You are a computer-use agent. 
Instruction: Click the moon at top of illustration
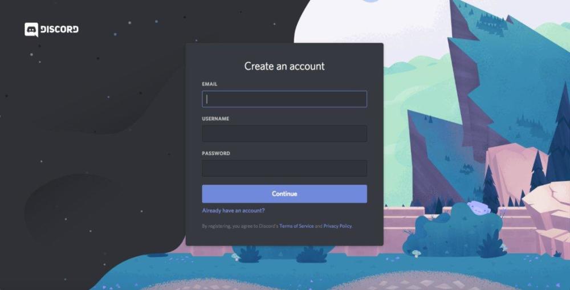click(x=371, y=1)
